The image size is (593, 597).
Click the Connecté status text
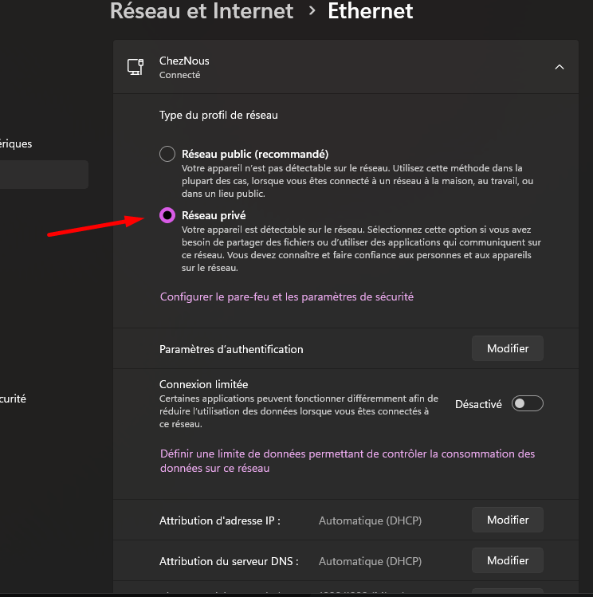[179, 75]
